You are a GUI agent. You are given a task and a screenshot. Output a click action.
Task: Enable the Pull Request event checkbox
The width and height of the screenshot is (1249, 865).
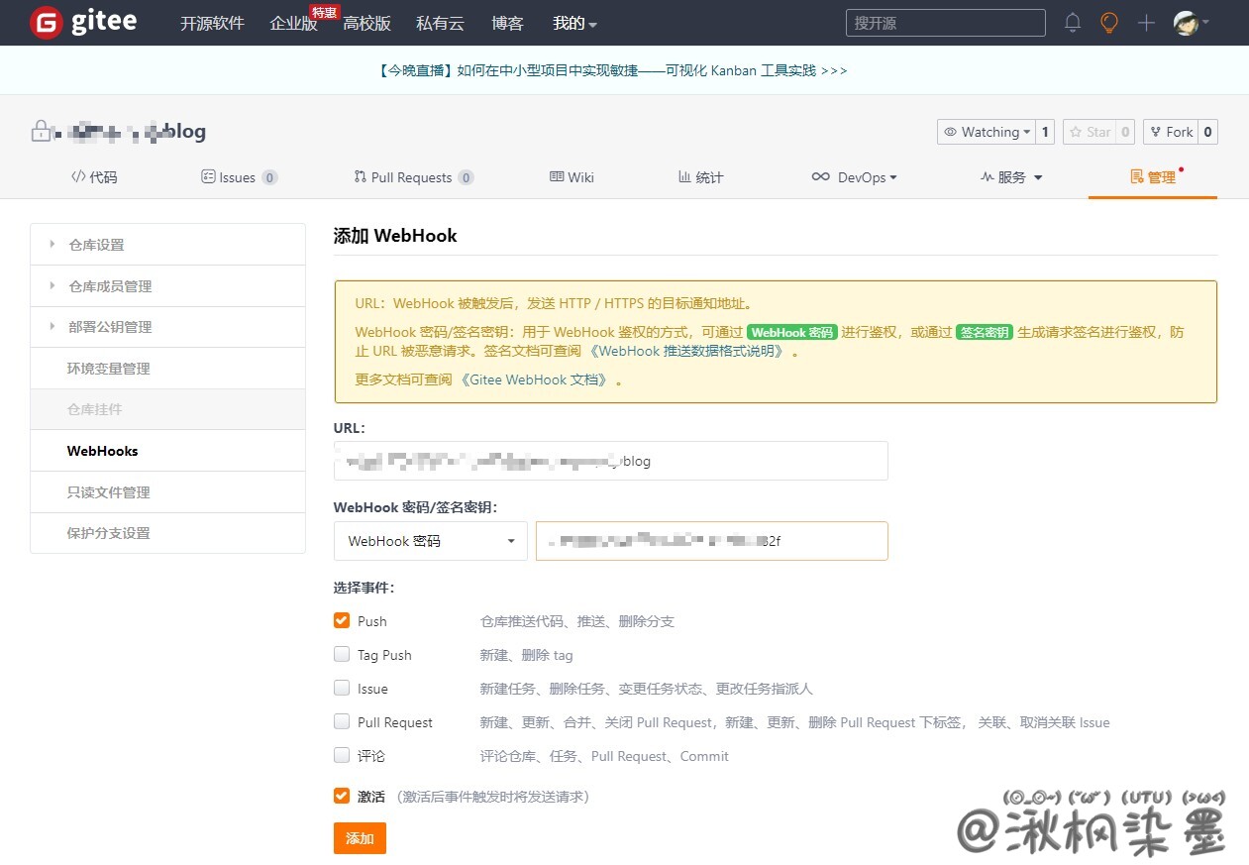[x=342, y=721]
